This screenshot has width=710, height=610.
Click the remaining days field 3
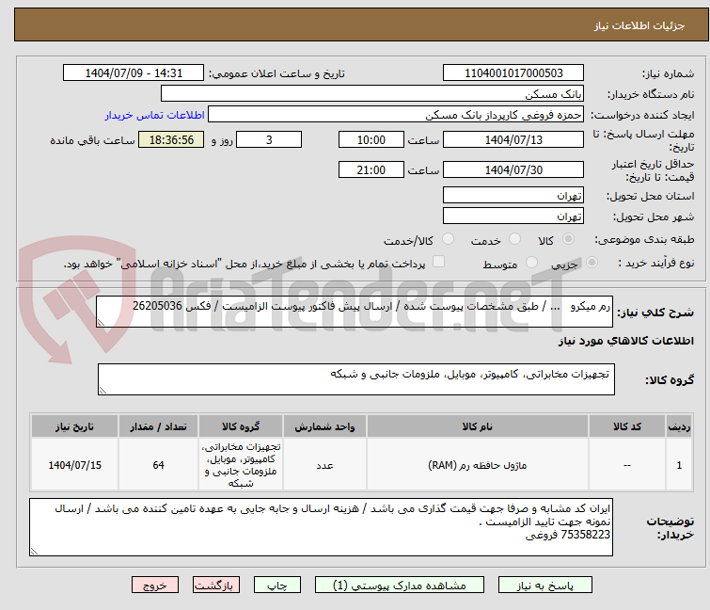click(x=269, y=139)
